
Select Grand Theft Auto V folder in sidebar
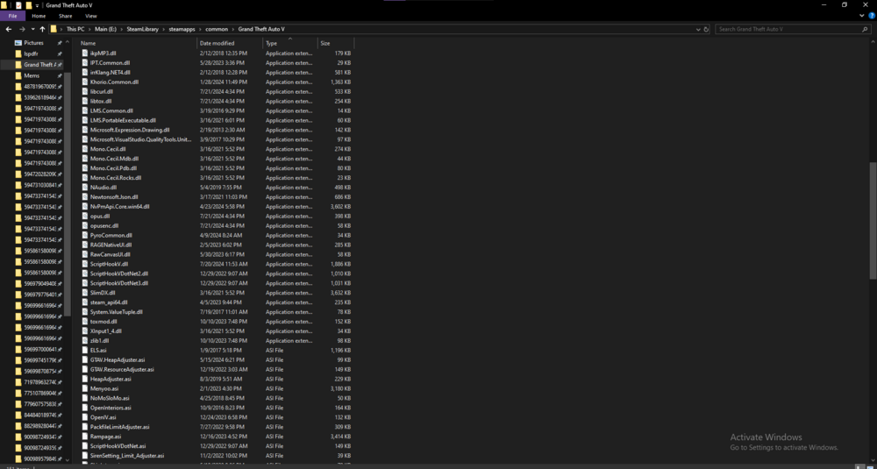click(x=32, y=65)
